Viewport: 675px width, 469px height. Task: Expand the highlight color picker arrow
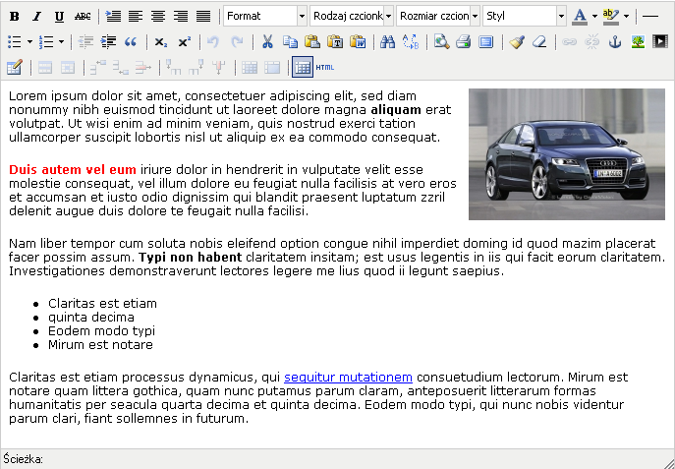pyautogui.click(x=626, y=17)
